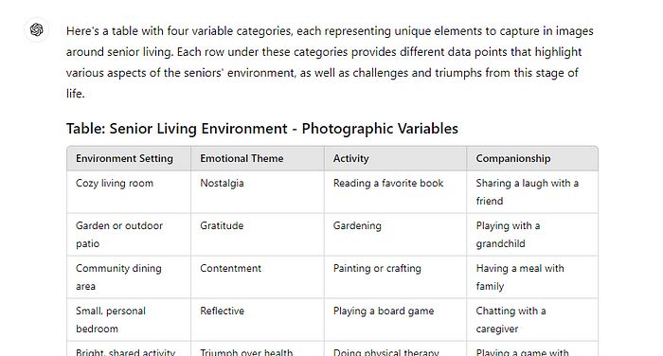Select the 'Nostalgia' table cell
The image size is (663, 356).
click(258, 192)
